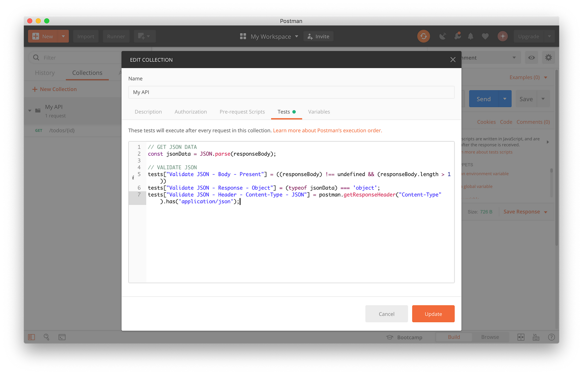Click the My Workspace grid icon

[x=243, y=36]
